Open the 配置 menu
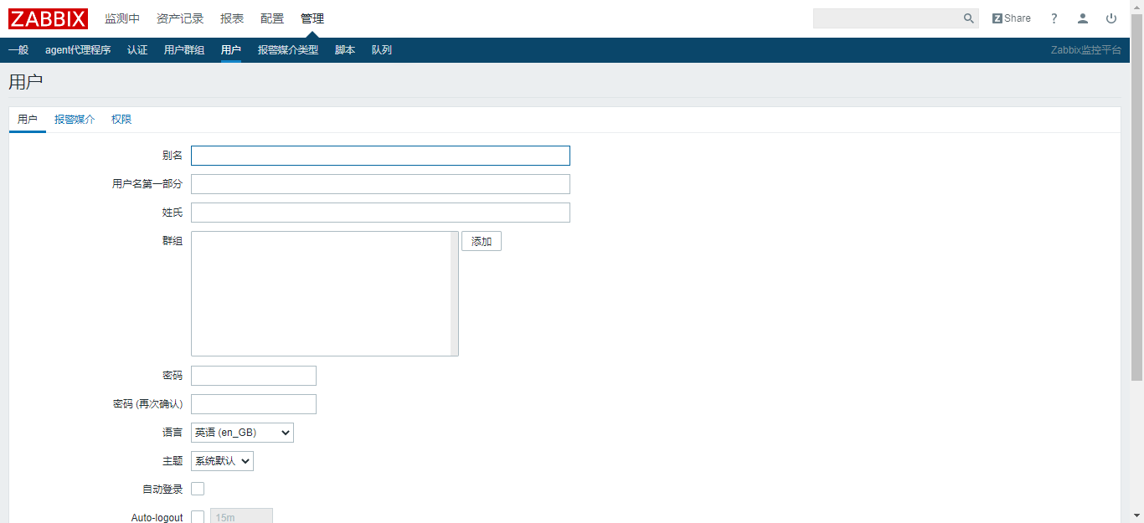Viewport: 1144px width, 523px height. coord(272,18)
